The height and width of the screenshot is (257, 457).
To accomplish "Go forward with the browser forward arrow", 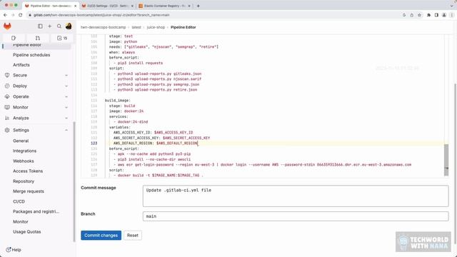I will (x=13, y=15).
